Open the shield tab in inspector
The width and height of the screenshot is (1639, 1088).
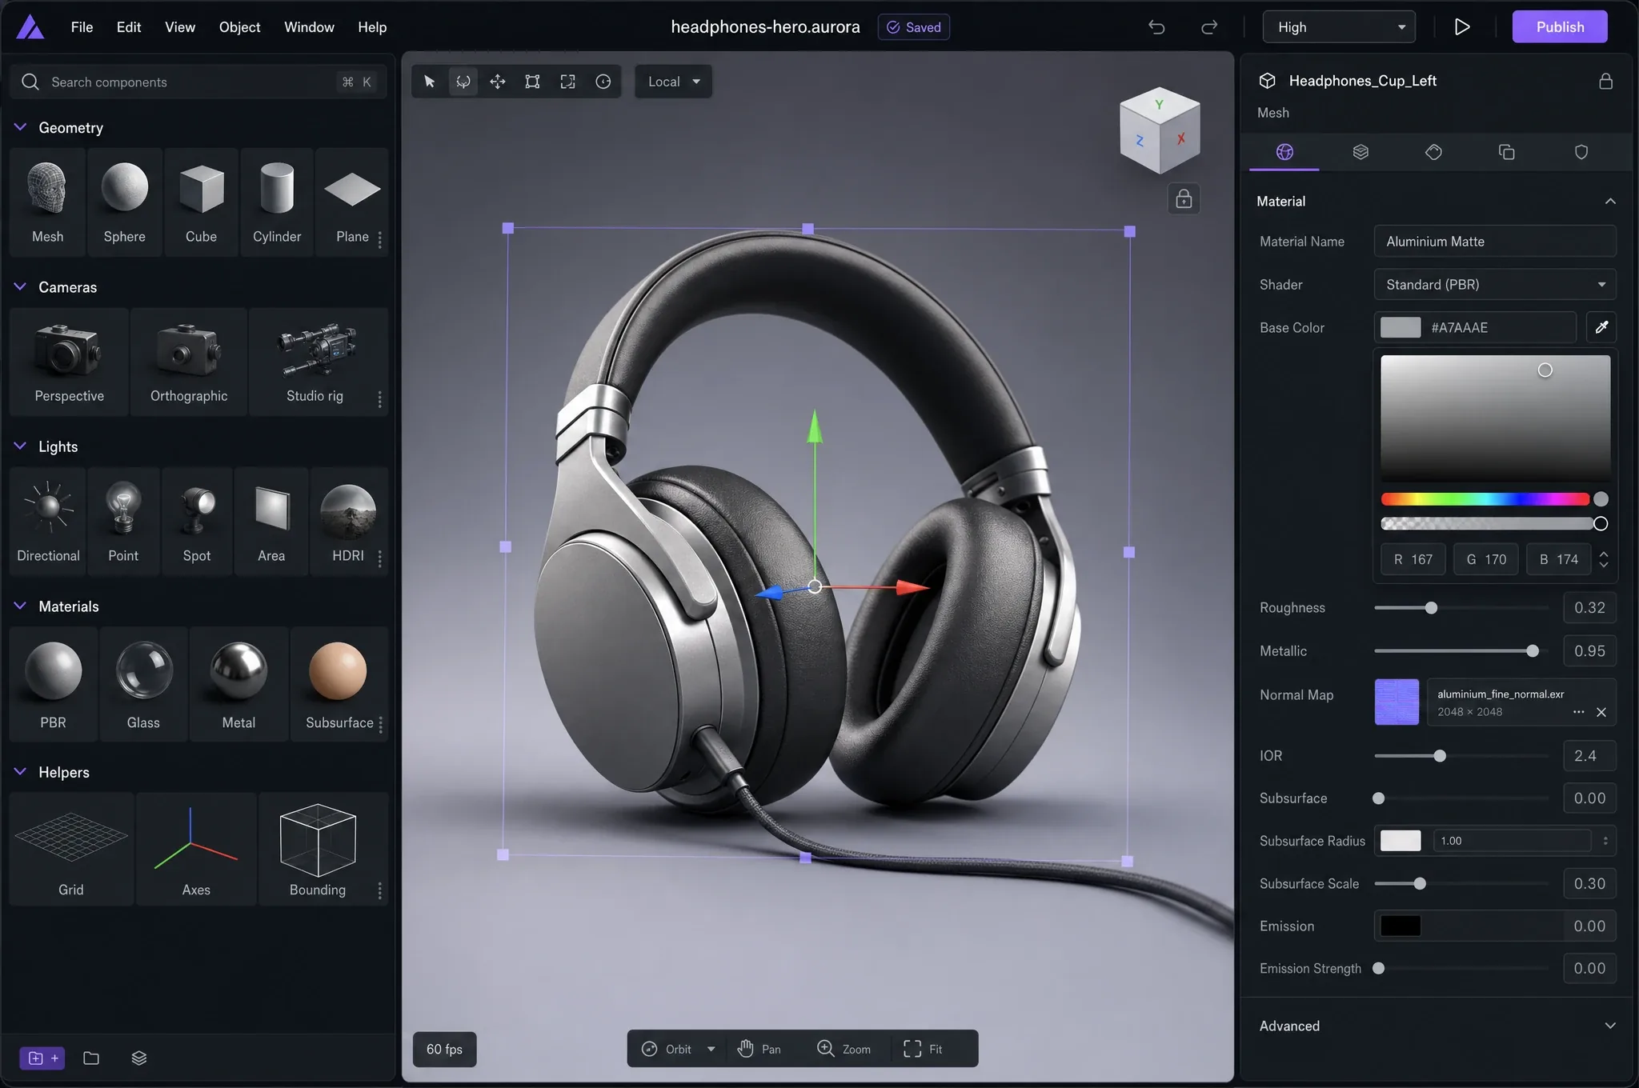click(1581, 152)
